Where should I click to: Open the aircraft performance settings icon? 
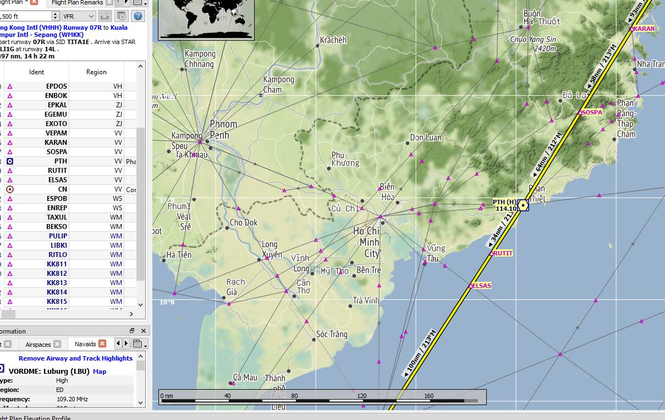pyautogui.click(x=121, y=16)
